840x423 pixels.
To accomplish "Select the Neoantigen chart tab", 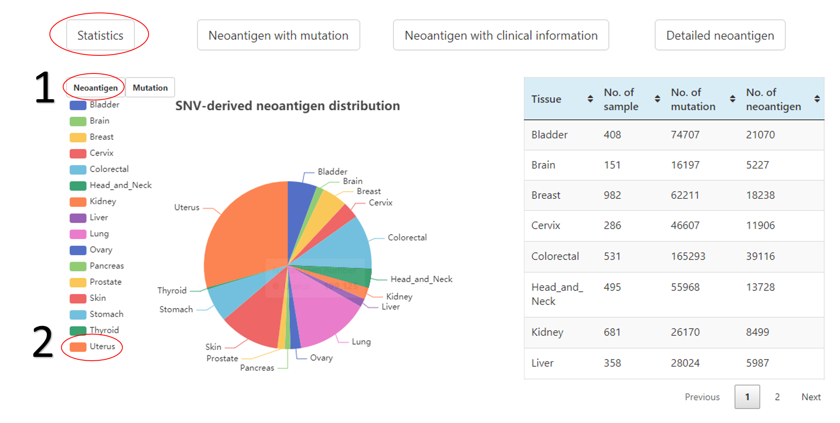I will click(x=95, y=88).
